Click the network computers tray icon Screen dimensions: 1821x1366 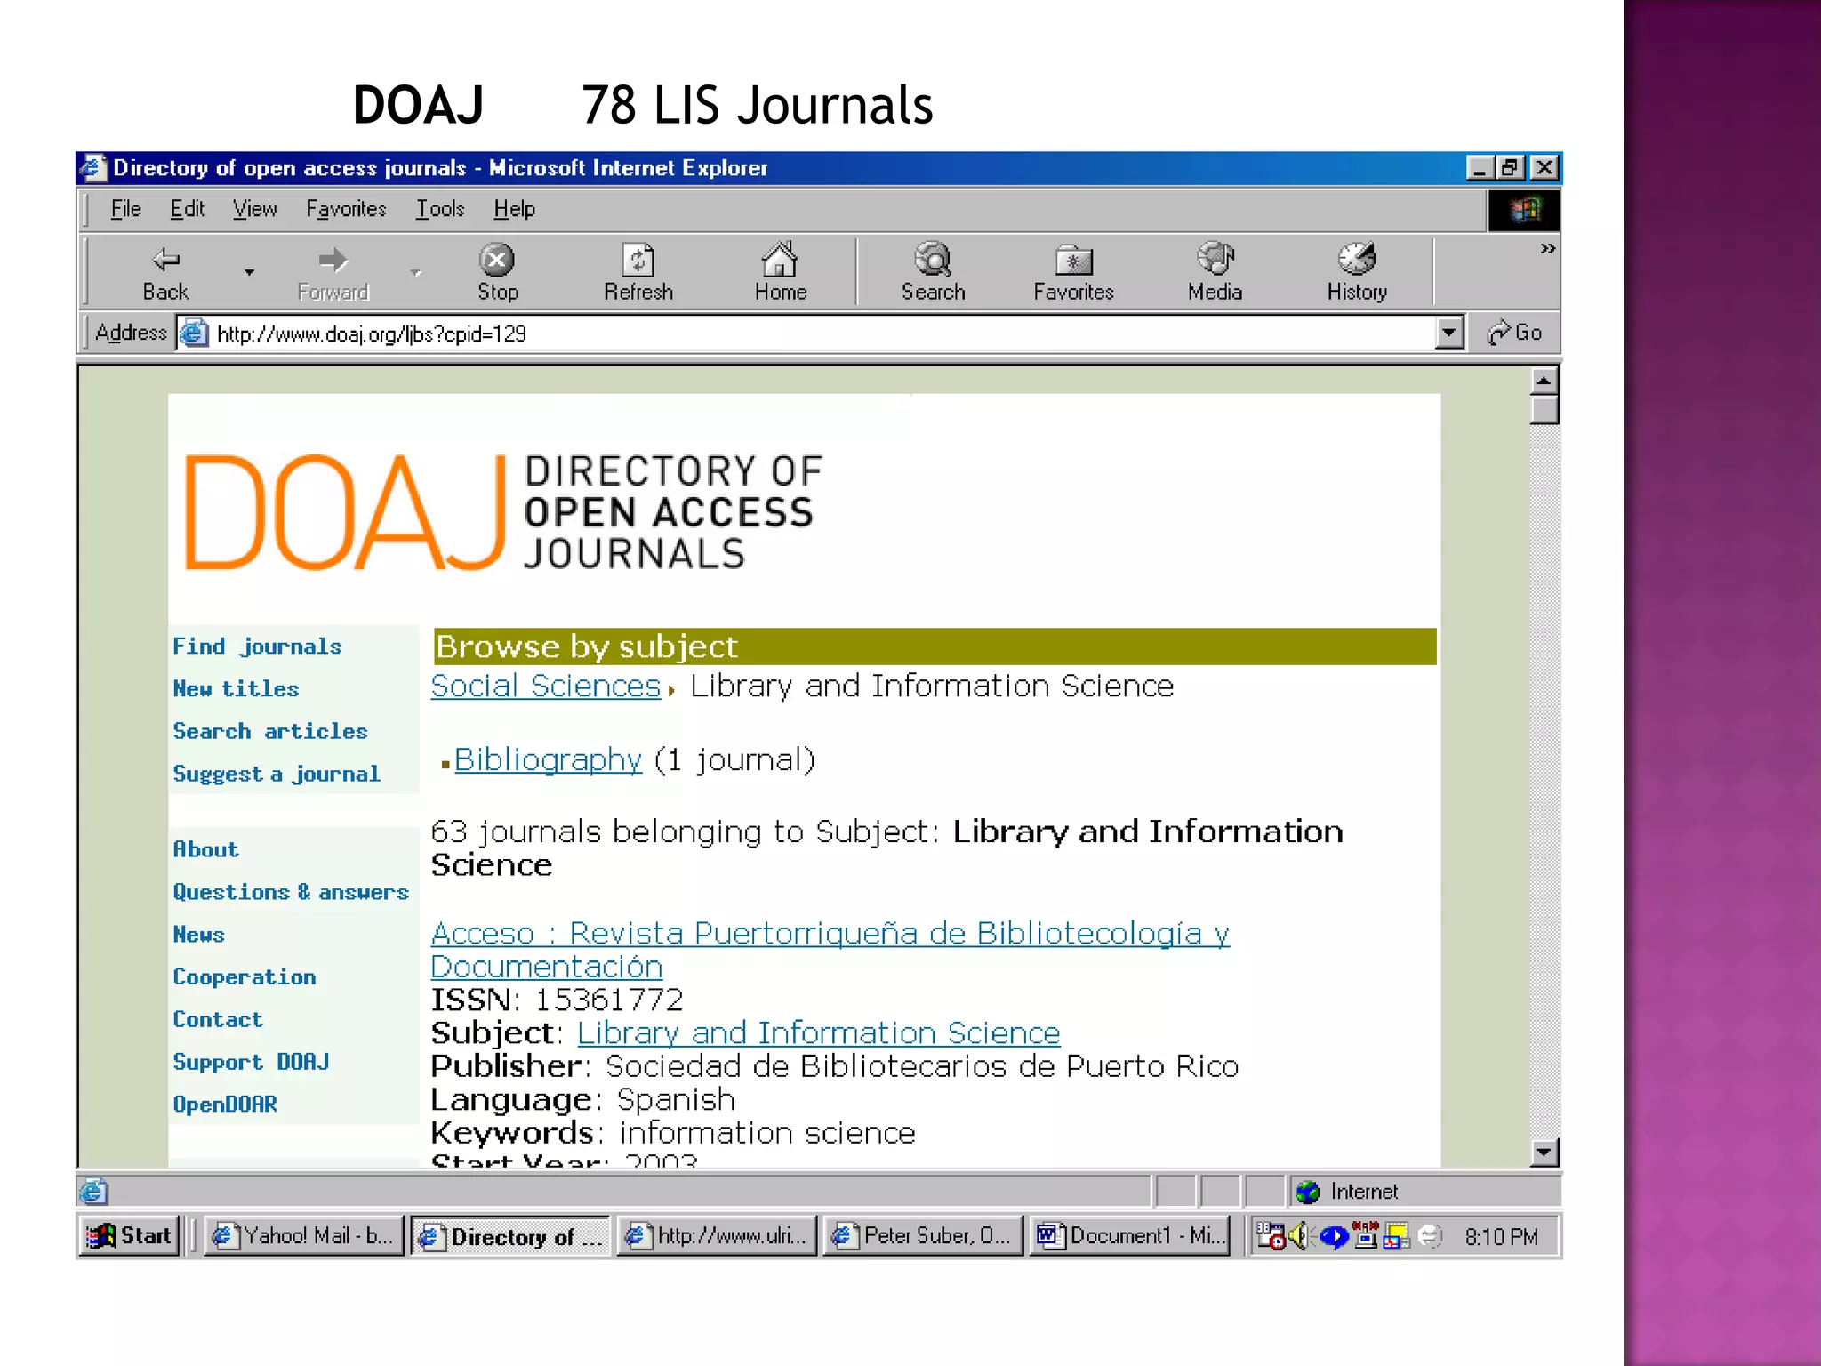tap(1366, 1236)
